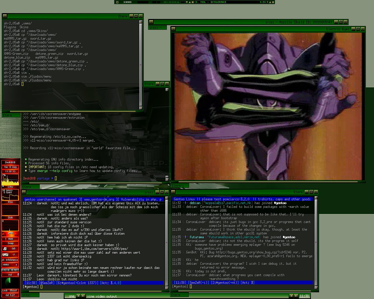Select the 'irssi' tab under the Mozilla window

(x=157, y=28)
